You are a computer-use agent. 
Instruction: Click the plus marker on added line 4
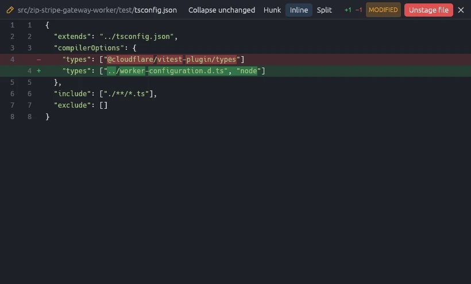tap(38, 70)
